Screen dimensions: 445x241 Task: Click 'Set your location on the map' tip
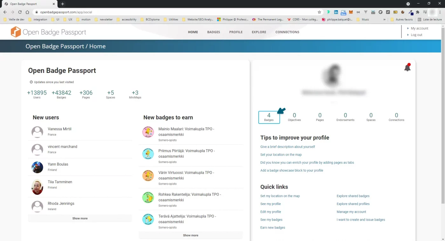(281, 155)
